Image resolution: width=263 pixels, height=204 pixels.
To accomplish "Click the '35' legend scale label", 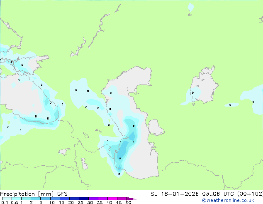I will 100,202.
